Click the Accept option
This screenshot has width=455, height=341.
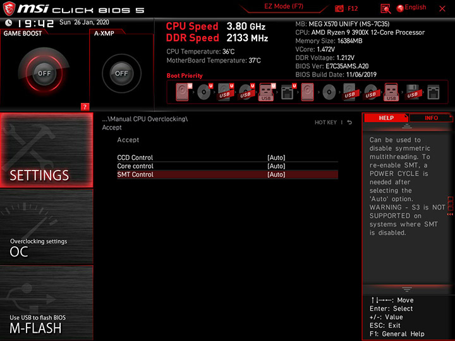(128, 140)
